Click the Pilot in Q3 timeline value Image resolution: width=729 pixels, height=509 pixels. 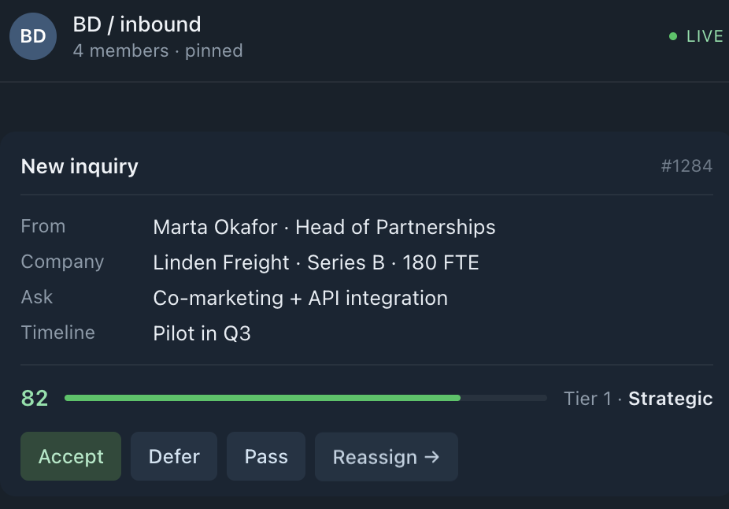tap(202, 333)
